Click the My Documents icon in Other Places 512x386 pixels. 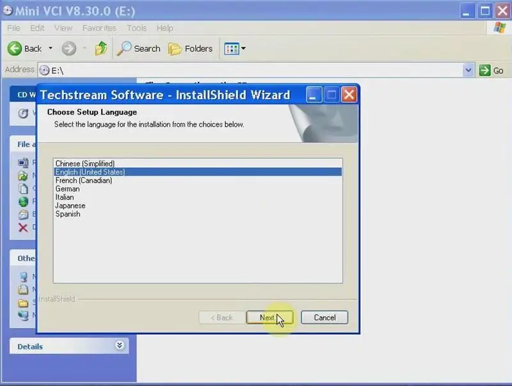tap(23, 289)
